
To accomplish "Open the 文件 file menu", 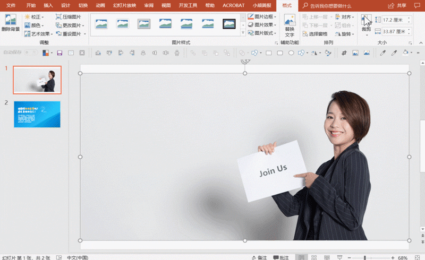I will [x=11, y=5].
